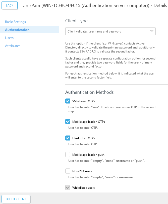Check the Non-2FA users option
The width and height of the screenshot is (168, 204).
click(68, 171)
